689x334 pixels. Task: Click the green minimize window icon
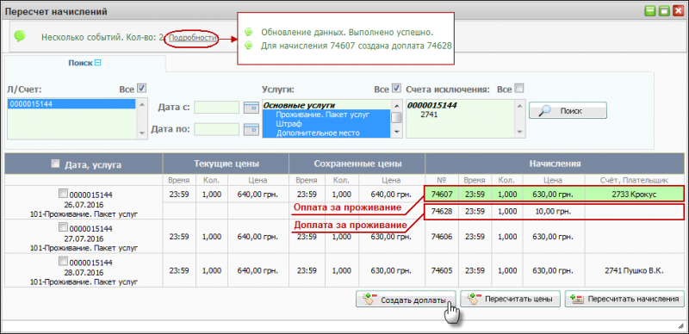(x=651, y=11)
